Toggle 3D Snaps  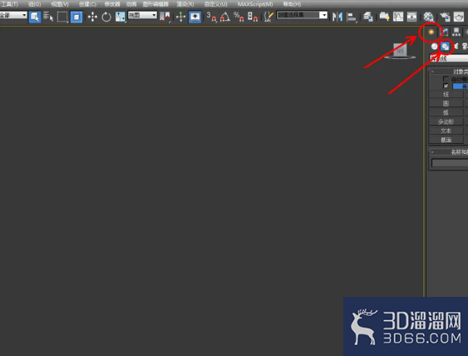[211, 17]
